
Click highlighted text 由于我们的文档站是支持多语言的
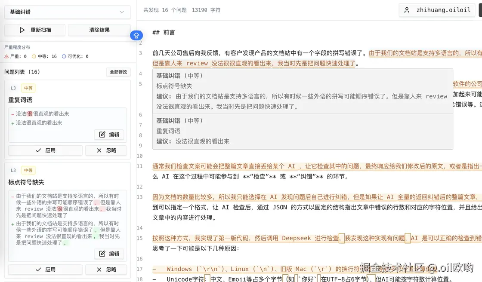(415, 53)
